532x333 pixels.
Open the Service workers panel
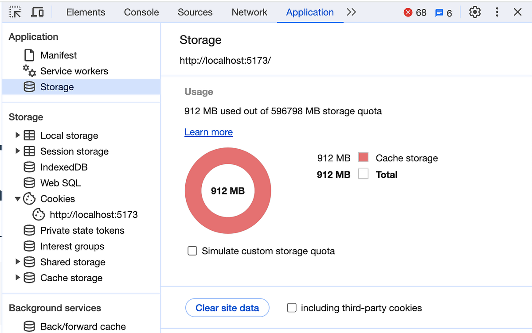point(74,71)
